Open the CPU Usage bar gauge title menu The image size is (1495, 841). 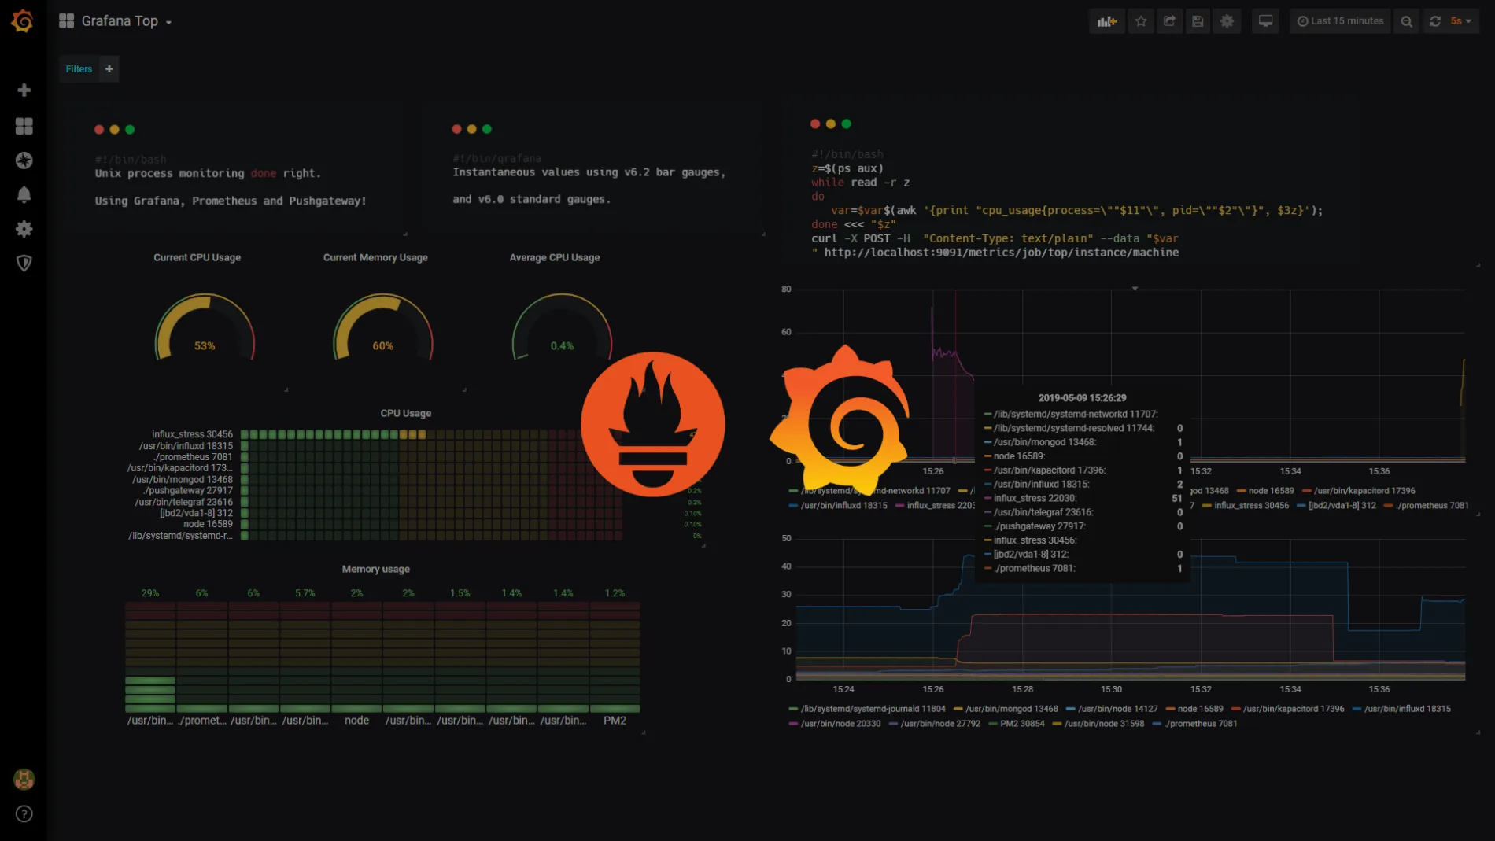(406, 413)
